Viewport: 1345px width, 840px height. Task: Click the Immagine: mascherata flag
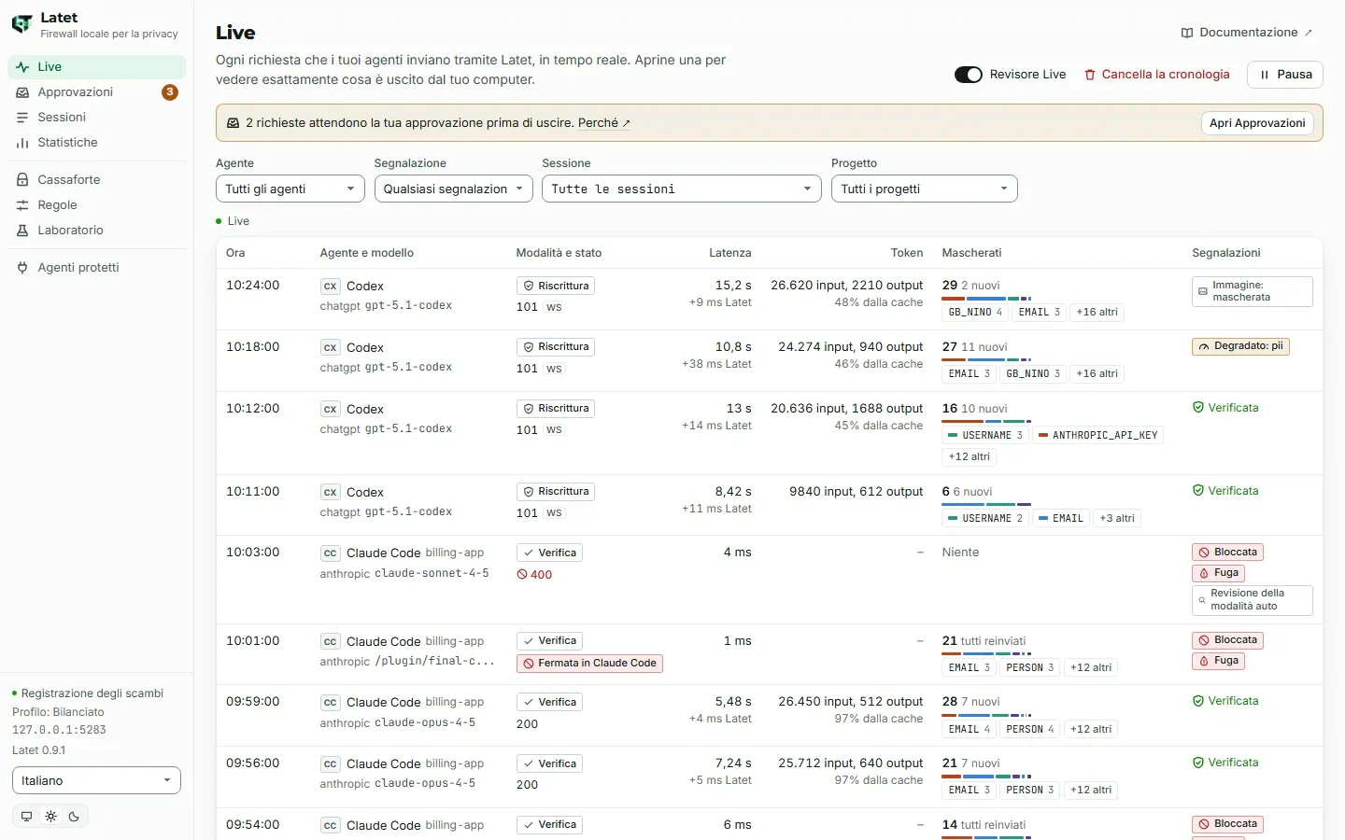[1253, 291]
